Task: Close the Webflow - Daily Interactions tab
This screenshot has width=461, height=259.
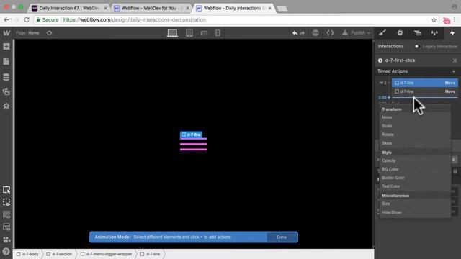Action: [x=269, y=8]
